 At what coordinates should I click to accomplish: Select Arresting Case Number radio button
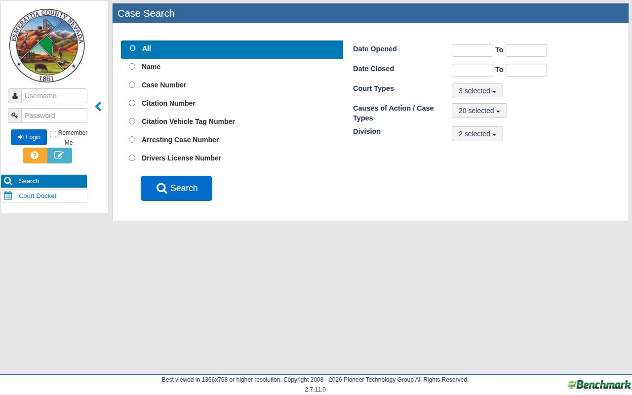132,140
